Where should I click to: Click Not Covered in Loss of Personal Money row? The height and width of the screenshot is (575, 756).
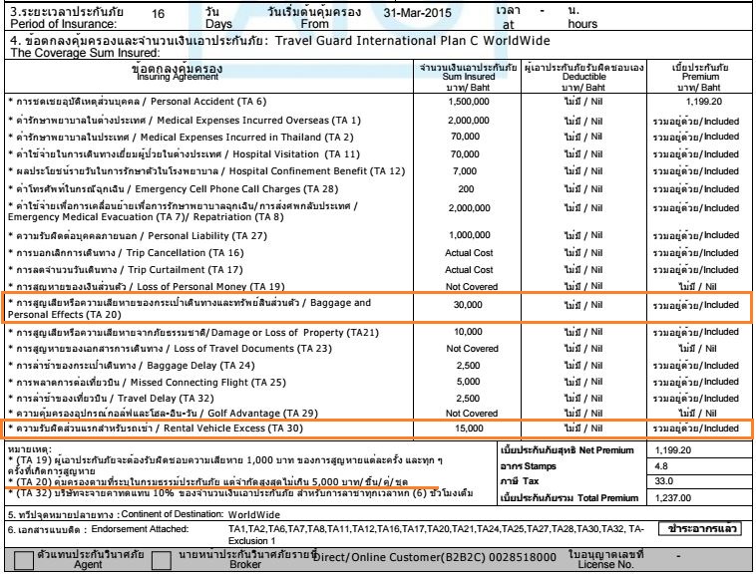coord(471,287)
